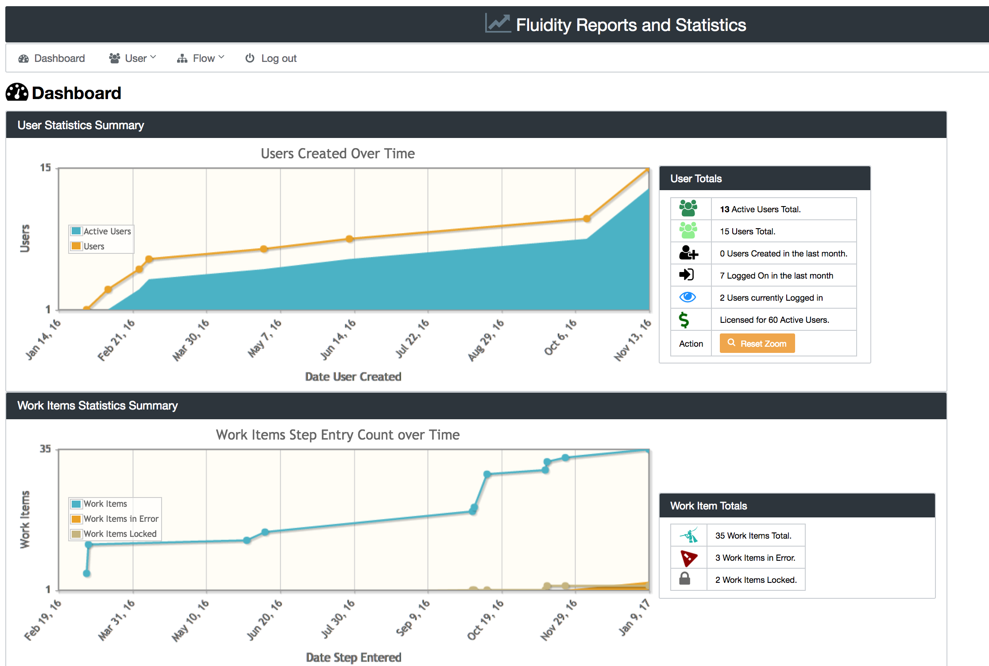Click the green Active Users Total icon
989x666 pixels.
point(688,208)
